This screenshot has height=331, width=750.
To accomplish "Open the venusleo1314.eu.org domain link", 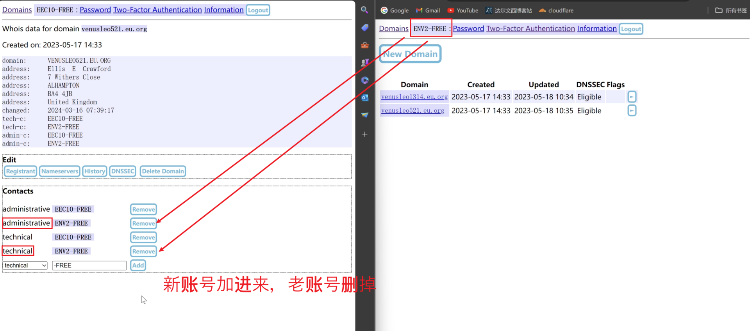I will click(x=414, y=97).
